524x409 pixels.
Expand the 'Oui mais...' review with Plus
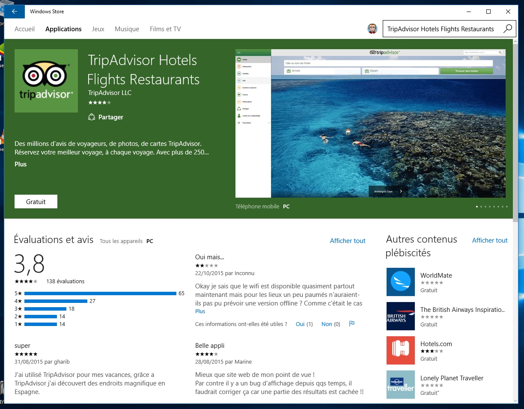(200, 311)
